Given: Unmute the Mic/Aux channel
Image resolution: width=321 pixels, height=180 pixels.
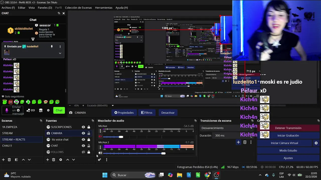Looking at the screenshot, I should 100,136.
